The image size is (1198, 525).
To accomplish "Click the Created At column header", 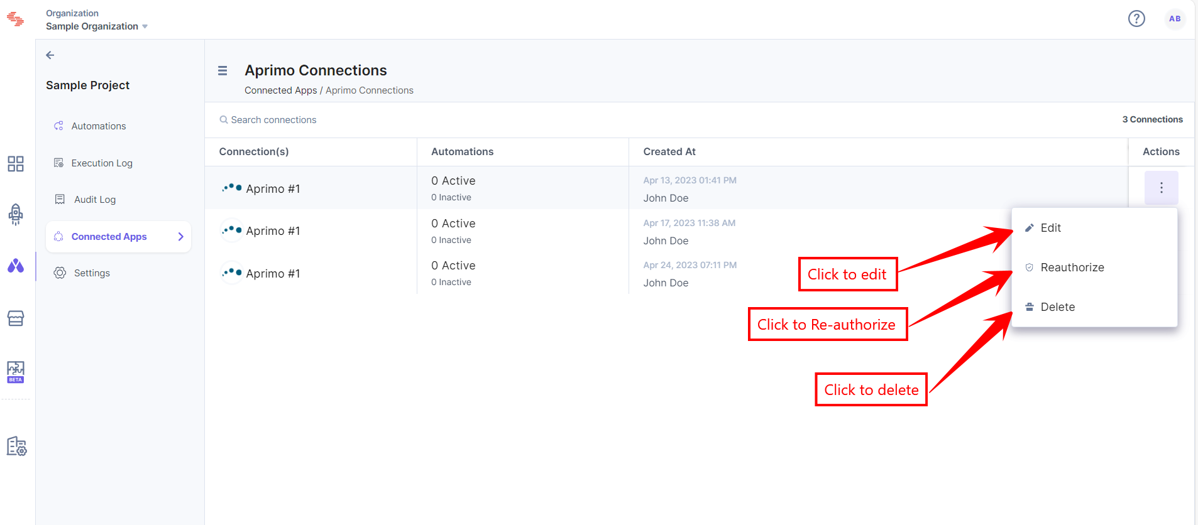I will pos(669,152).
